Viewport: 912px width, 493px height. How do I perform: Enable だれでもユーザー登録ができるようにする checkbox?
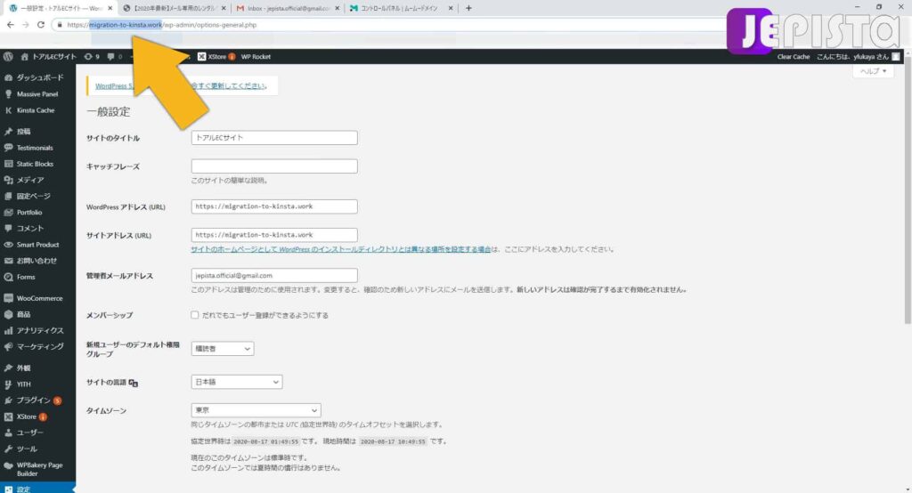195,315
